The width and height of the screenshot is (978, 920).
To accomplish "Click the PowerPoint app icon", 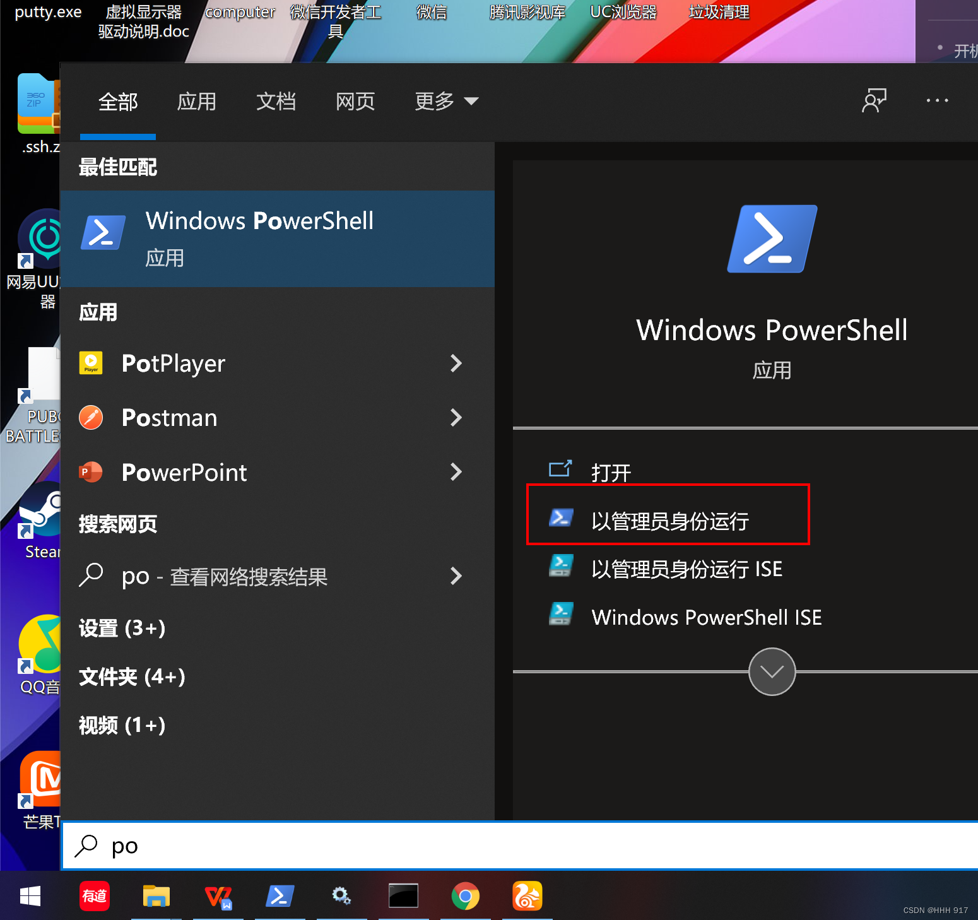I will click(91, 472).
